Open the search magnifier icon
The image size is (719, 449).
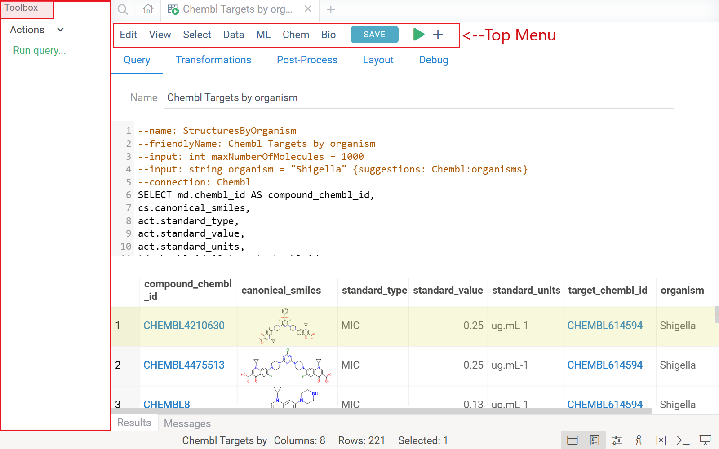click(123, 9)
